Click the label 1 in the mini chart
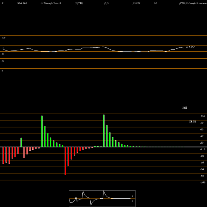This screenshot has width=207, height=207. pyautogui.click(x=132, y=196)
